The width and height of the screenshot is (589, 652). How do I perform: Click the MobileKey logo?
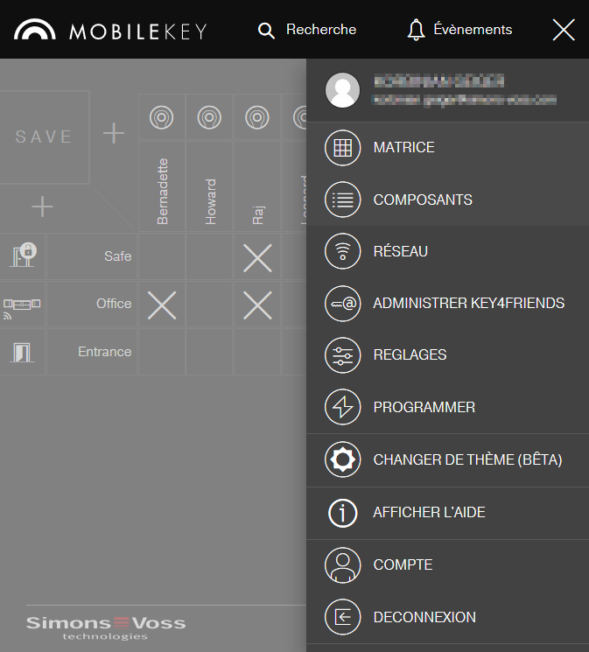[x=110, y=31]
